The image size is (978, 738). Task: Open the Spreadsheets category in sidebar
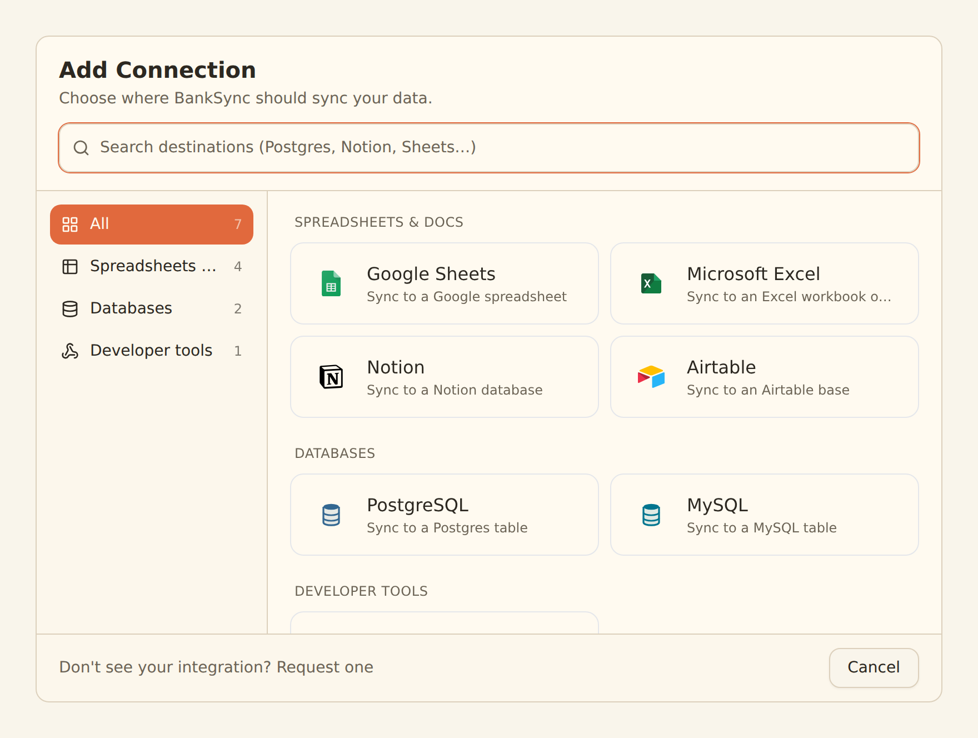152,267
